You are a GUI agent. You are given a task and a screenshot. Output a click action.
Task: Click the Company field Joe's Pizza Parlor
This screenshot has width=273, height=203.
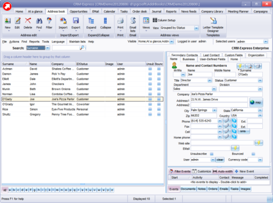pyautogui.click(x=226, y=94)
